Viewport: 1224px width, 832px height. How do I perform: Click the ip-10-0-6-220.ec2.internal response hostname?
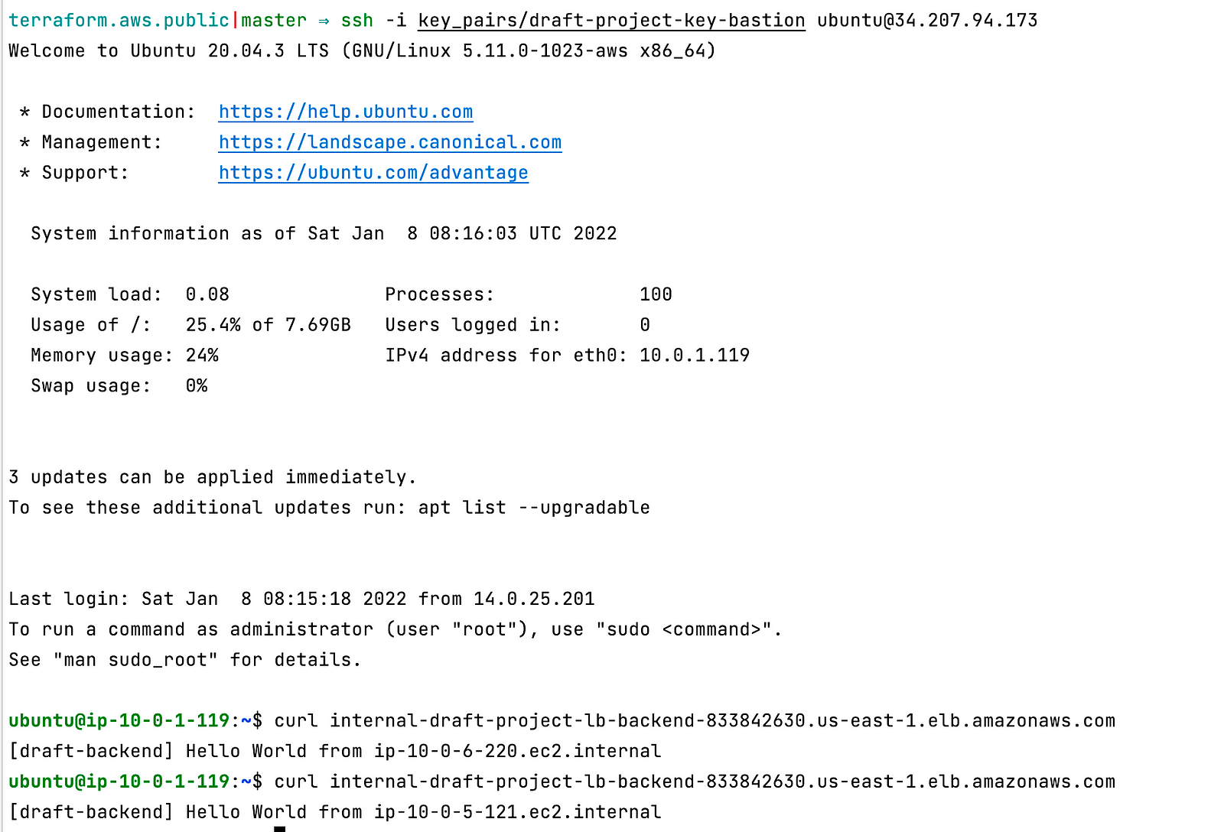[517, 751]
